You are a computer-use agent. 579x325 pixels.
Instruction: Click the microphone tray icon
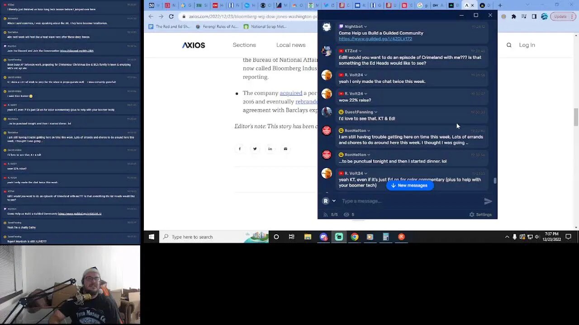coord(515,237)
